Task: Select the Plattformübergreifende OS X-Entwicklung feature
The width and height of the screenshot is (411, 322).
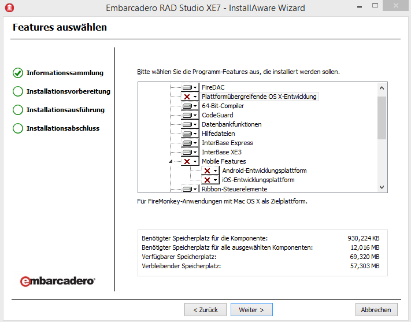Action: point(259,97)
